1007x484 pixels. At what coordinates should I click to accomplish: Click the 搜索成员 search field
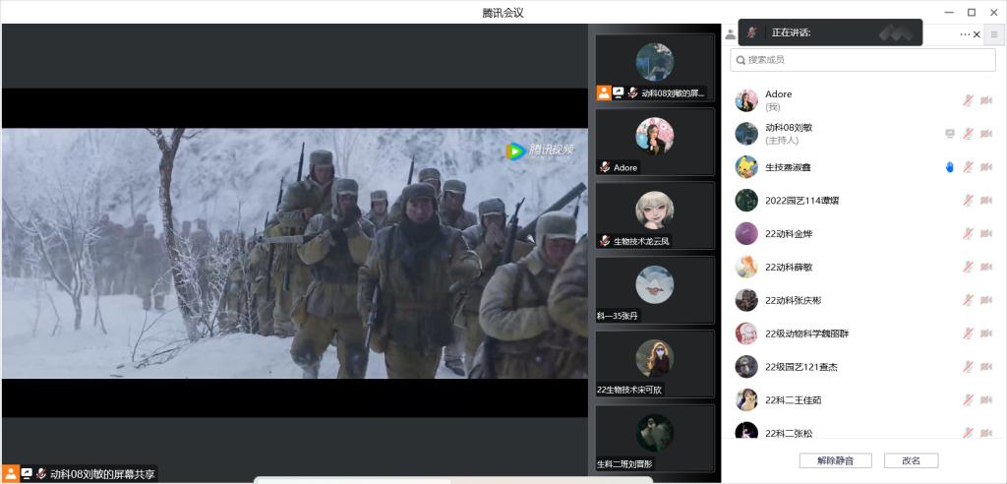(862, 60)
